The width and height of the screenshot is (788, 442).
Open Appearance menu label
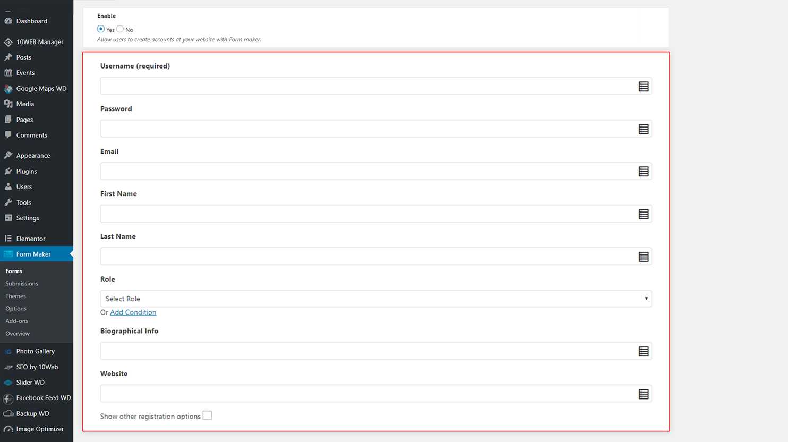(33, 156)
